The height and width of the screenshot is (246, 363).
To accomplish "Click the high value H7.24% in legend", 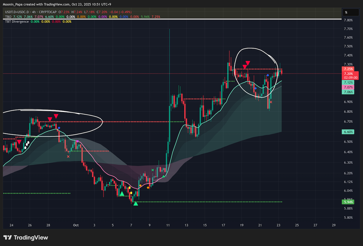I will [77, 12].
